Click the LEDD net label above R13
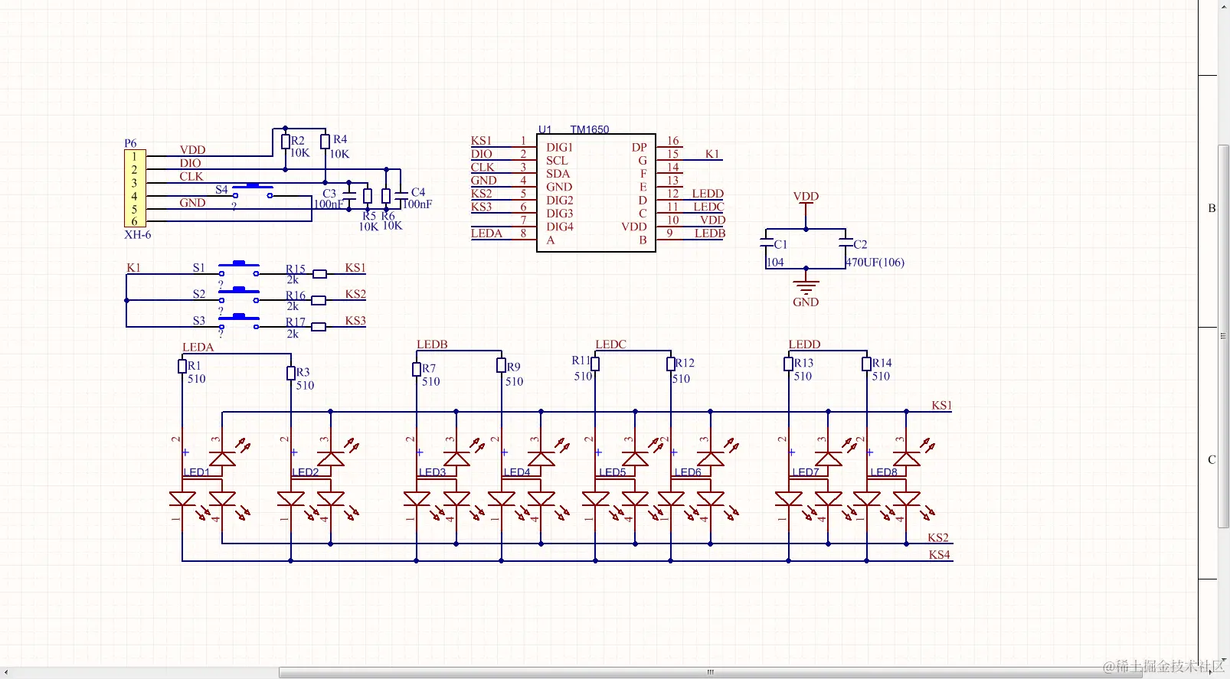The image size is (1230, 679). (804, 344)
